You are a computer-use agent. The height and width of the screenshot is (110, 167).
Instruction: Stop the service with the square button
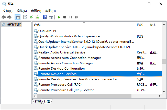tap(65, 17)
